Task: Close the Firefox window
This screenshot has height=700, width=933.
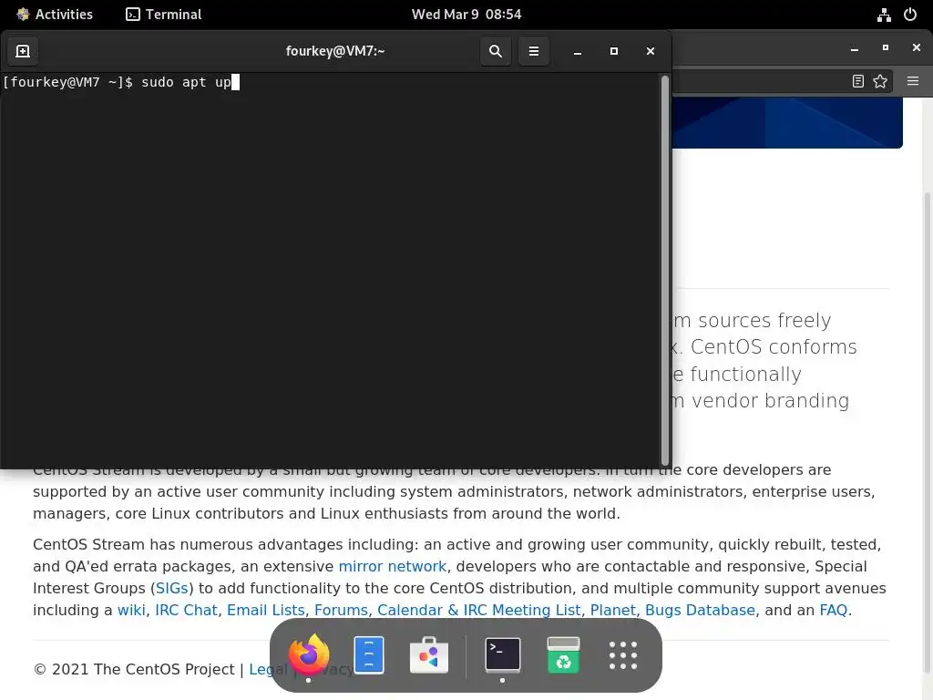Action: tap(917, 47)
